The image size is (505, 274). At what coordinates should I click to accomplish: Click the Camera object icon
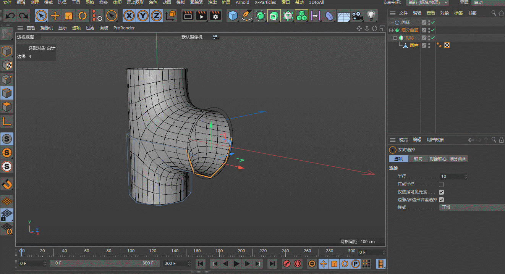(x=357, y=16)
